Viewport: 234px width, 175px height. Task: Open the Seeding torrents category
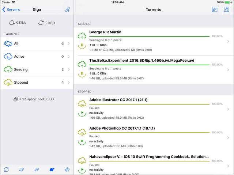37,69
